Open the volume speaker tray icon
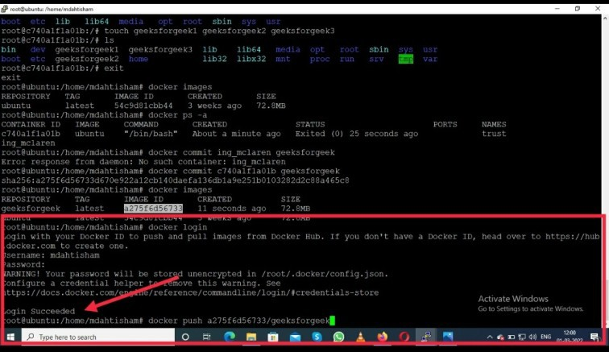 click(533, 337)
